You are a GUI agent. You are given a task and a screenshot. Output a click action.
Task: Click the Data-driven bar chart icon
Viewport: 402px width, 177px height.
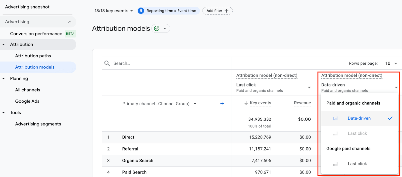click(335, 118)
